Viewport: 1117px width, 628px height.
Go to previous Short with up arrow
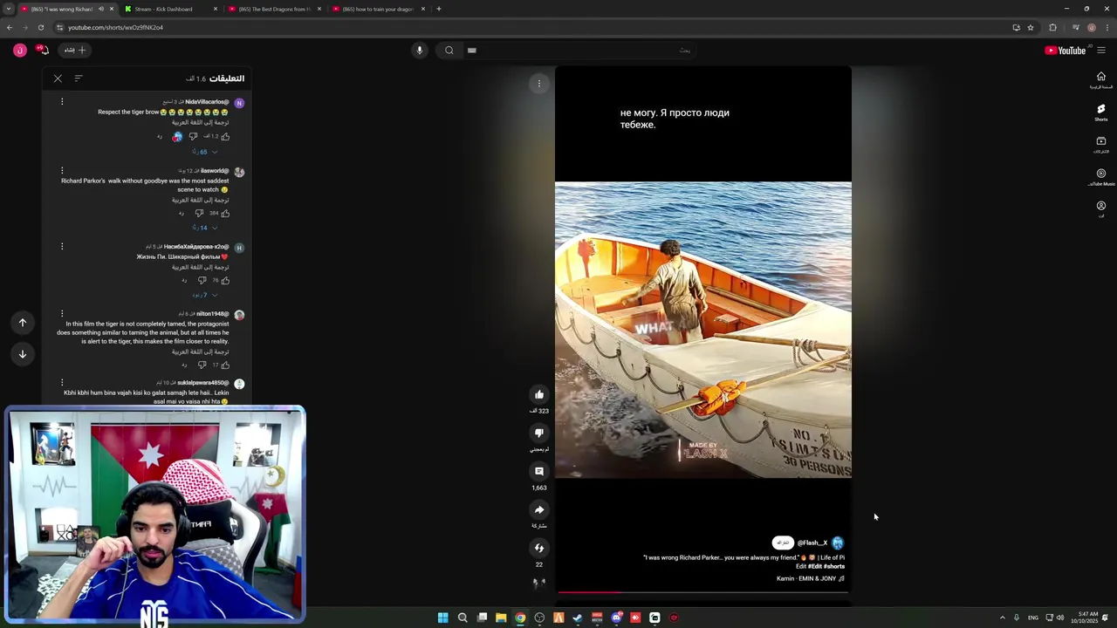(x=23, y=323)
